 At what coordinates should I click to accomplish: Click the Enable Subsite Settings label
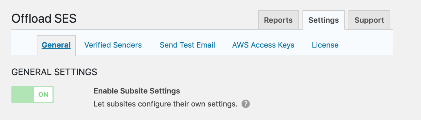137,91
